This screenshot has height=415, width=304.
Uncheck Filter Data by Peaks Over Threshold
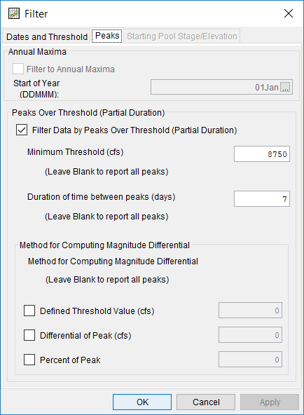pos(22,130)
